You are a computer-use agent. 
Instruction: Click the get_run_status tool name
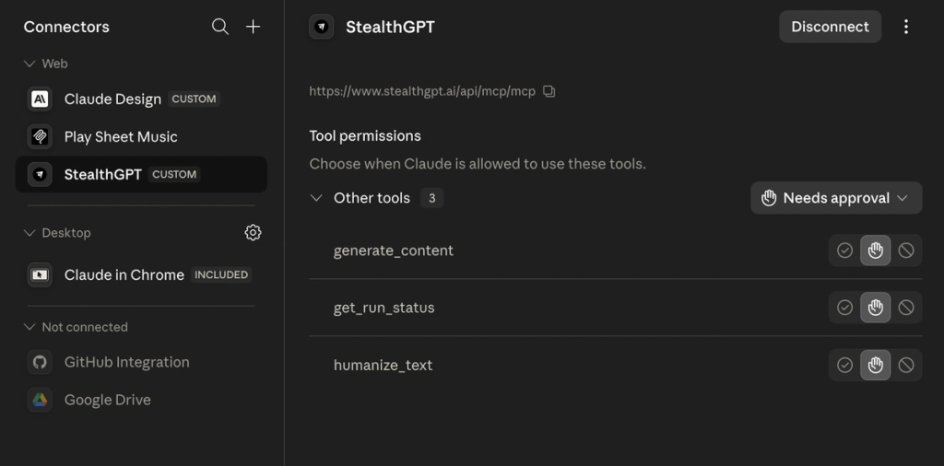(383, 308)
